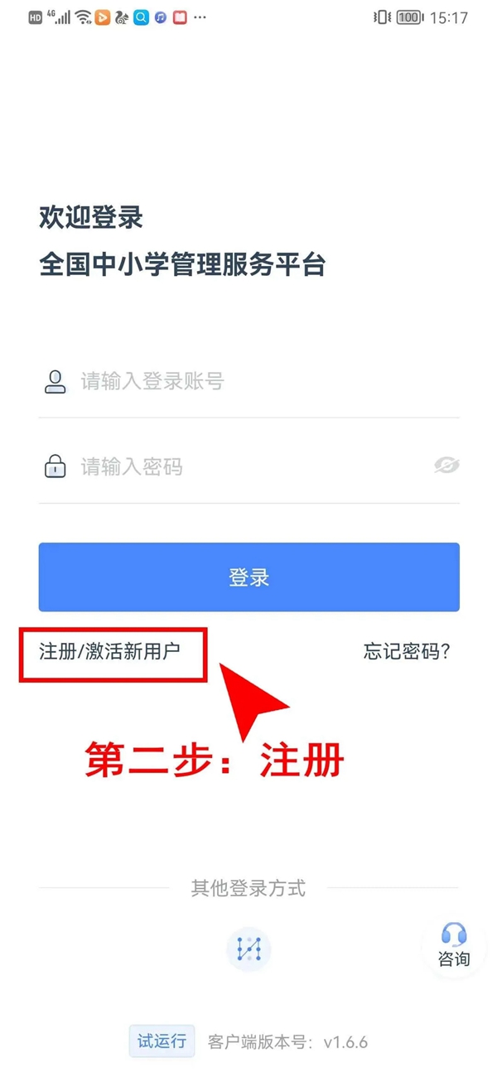Tap the three-dot more notifications indicator
Viewport: 497px width, 1077px height.
200,17
